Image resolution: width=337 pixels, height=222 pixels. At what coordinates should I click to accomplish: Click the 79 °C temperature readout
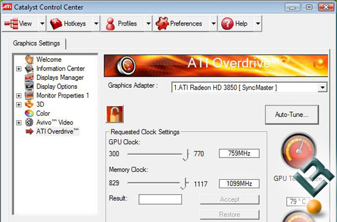pos(298,202)
